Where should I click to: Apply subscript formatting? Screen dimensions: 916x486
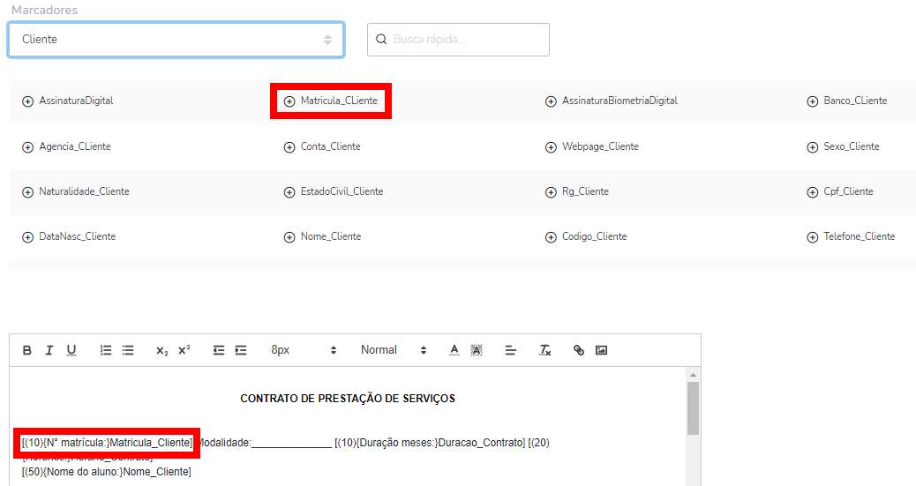pos(161,350)
